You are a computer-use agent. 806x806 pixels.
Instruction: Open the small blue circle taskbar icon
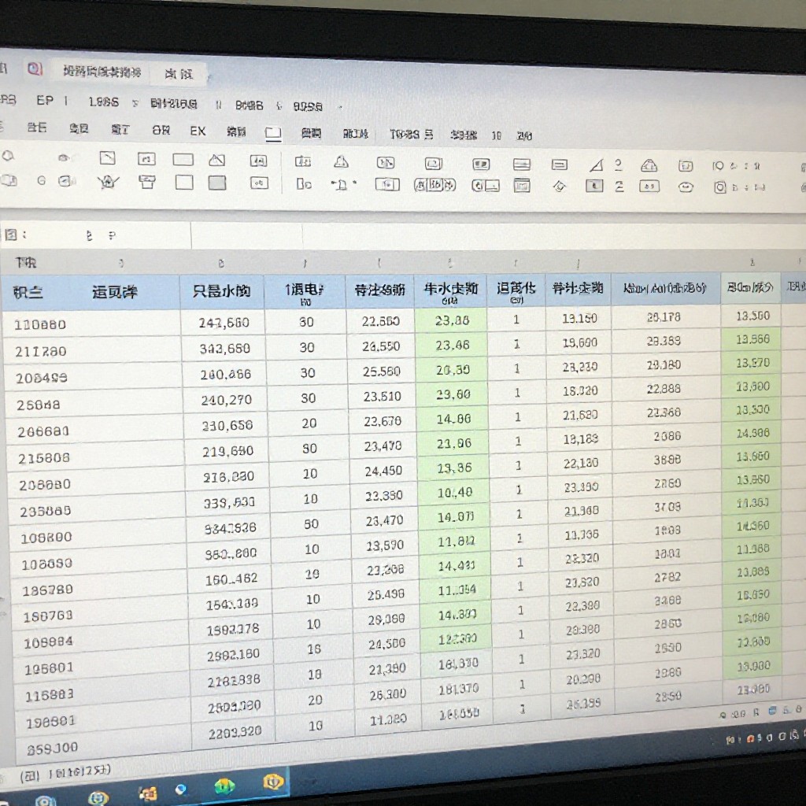pyautogui.click(x=181, y=789)
